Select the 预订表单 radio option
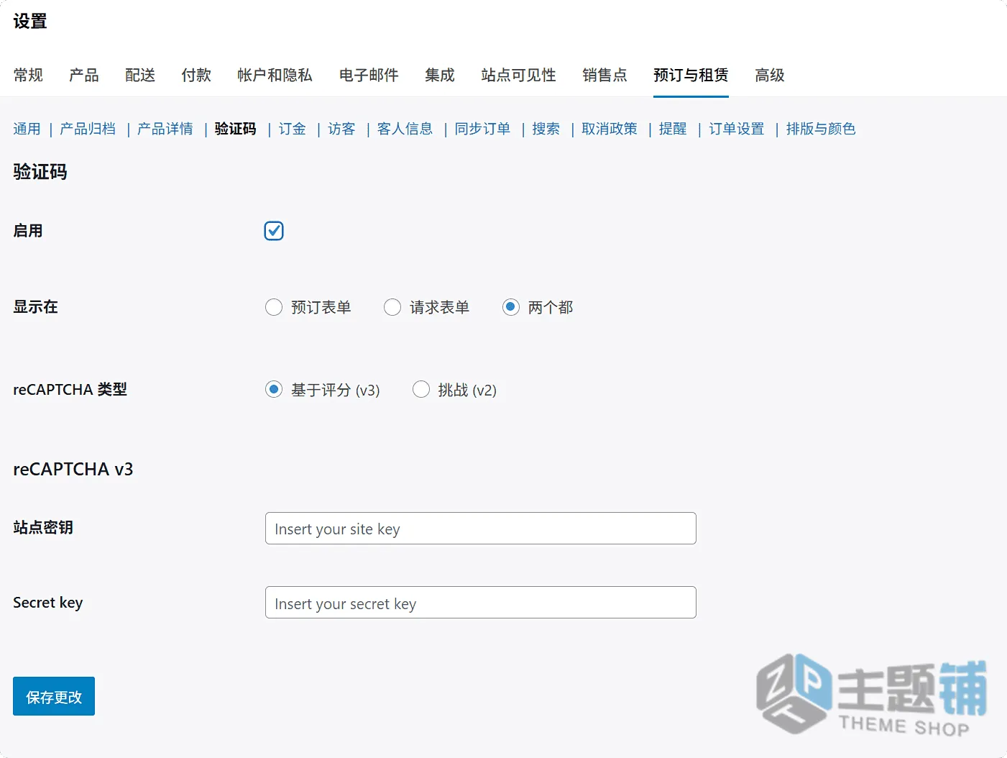The image size is (1007, 758). [x=274, y=308]
